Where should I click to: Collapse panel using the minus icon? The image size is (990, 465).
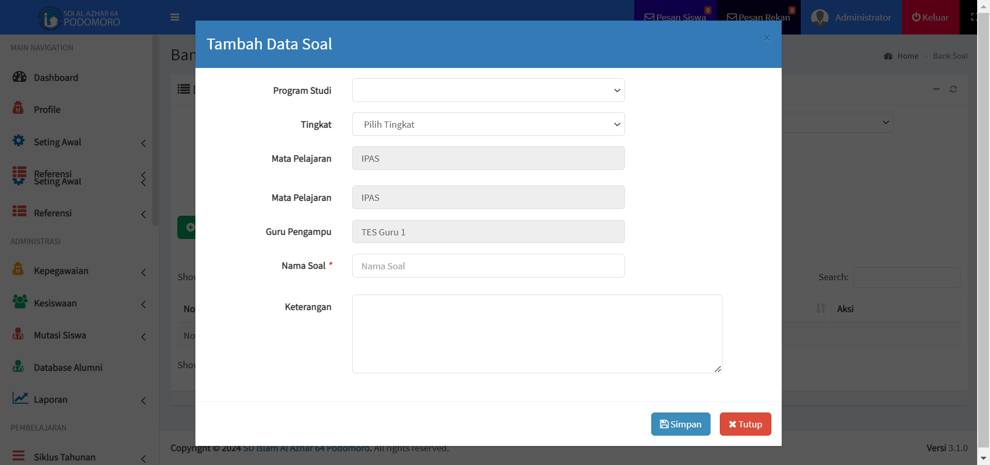(x=936, y=90)
